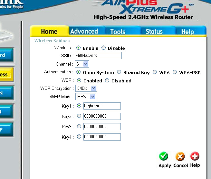Select Key1 radio button
Viewport: 211px width, 179px height.
pyautogui.click(x=79, y=106)
